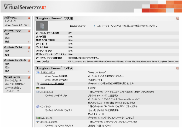Select 作成 under バーチャル ディスク
Screen dimensions: 183x128
tap(7, 51)
